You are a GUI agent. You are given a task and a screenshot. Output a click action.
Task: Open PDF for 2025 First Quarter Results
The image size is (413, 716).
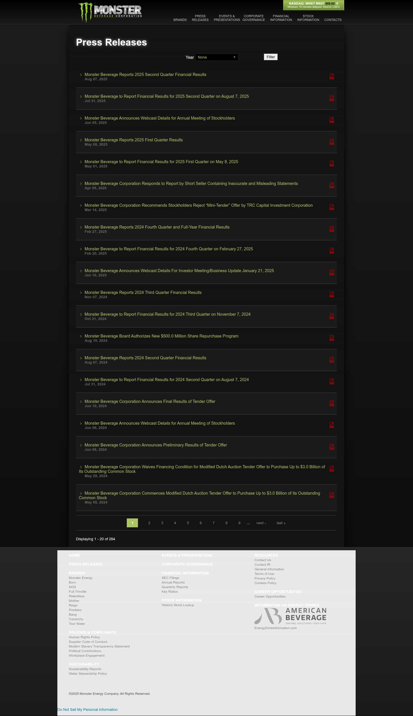pos(332,142)
